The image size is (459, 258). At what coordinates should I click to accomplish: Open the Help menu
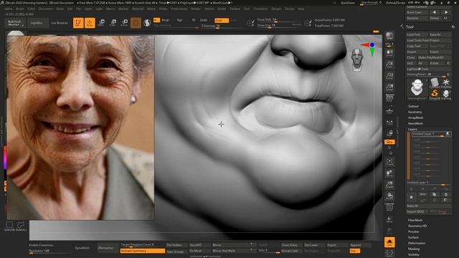[301, 9]
